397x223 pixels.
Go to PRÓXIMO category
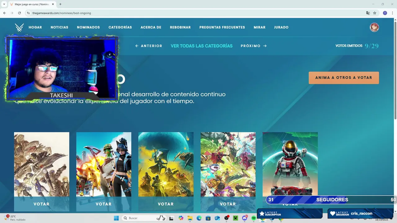click(x=254, y=46)
